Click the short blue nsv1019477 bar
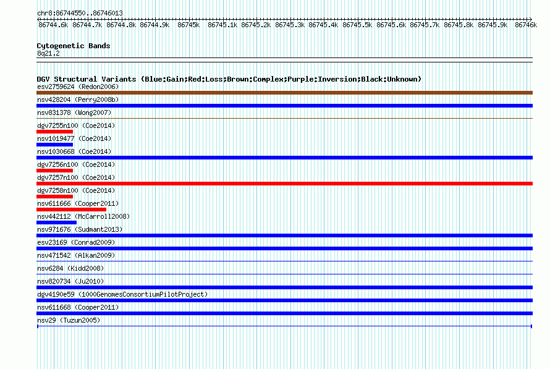 click(55, 145)
